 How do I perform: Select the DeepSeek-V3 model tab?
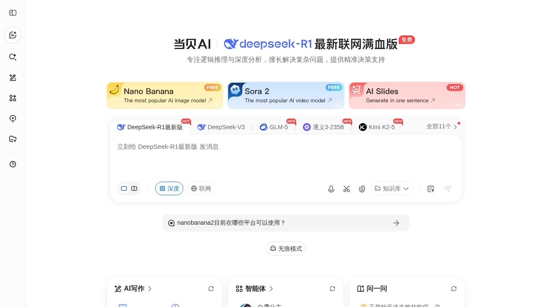tap(221, 127)
